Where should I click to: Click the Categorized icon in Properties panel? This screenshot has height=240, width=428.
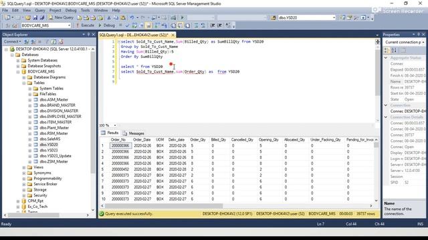tap(387, 51)
